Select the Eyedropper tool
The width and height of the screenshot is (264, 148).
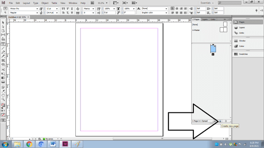pyautogui.click(x=3, y=91)
